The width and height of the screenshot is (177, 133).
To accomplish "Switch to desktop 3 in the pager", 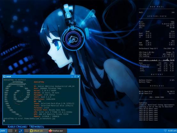I will (x=21, y=131).
